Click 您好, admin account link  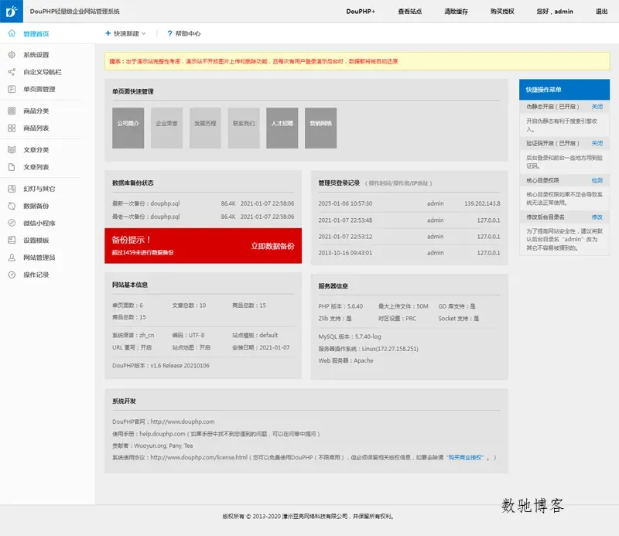pyautogui.click(x=555, y=12)
